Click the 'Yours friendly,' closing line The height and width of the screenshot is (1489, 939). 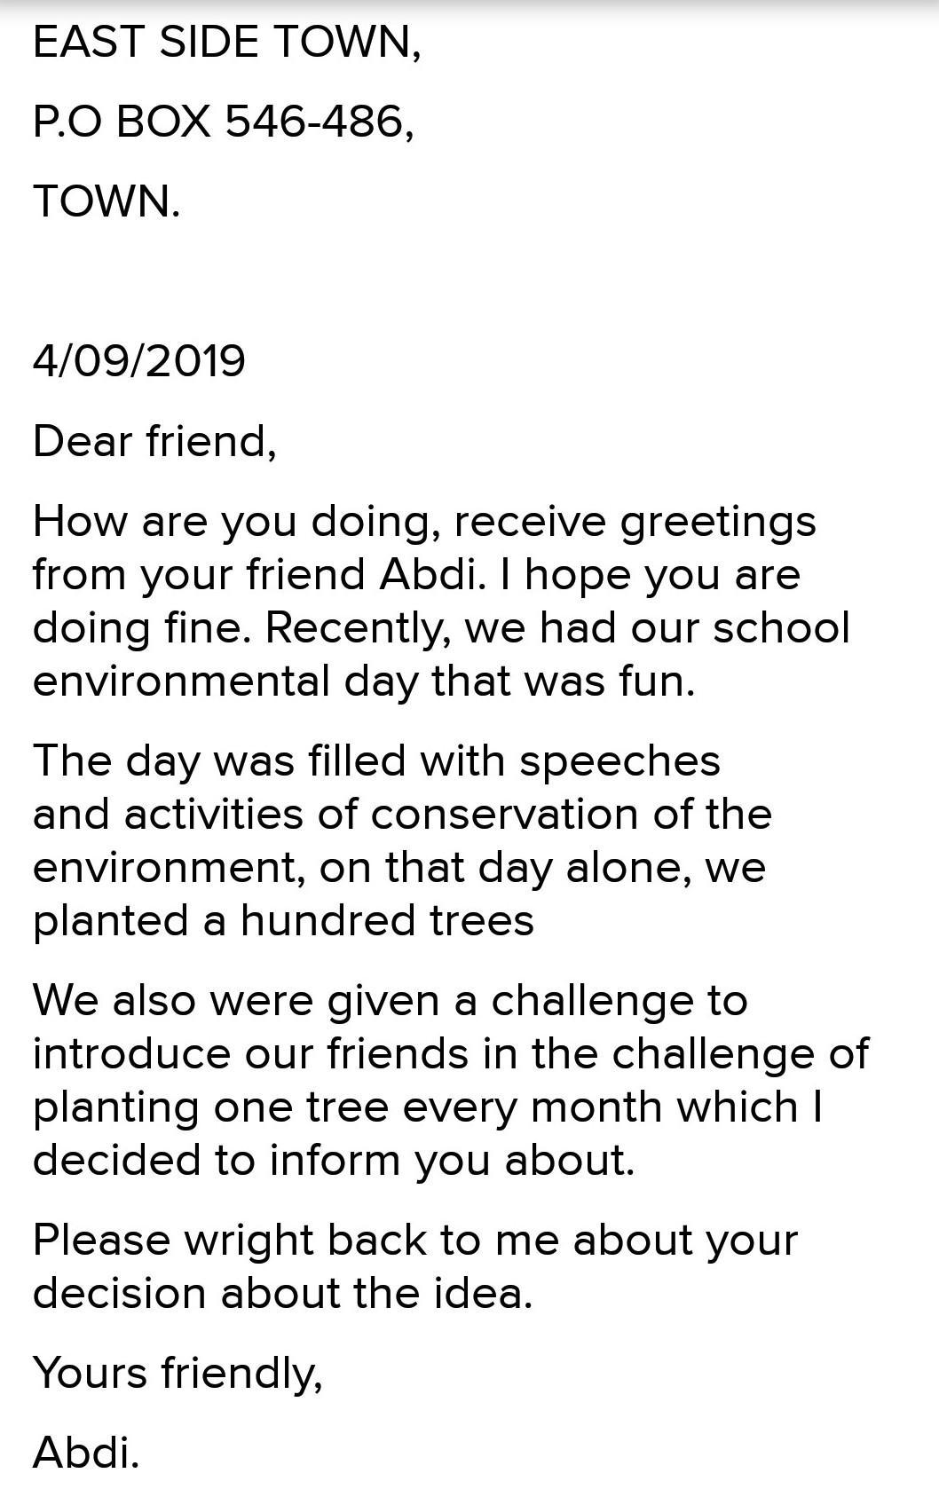pos(178,1373)
